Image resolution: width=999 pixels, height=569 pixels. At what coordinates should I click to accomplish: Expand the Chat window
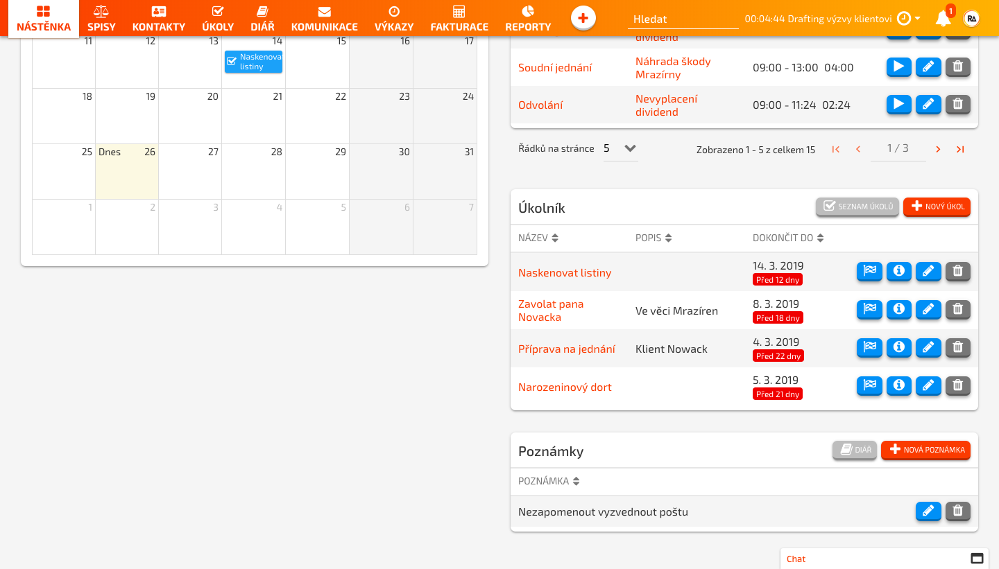click(977, 559)
